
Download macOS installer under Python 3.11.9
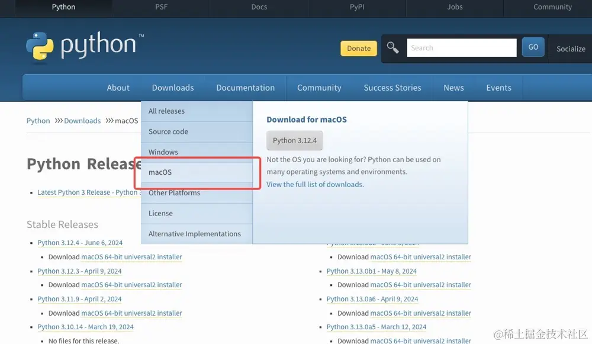(x=131, y=313)
